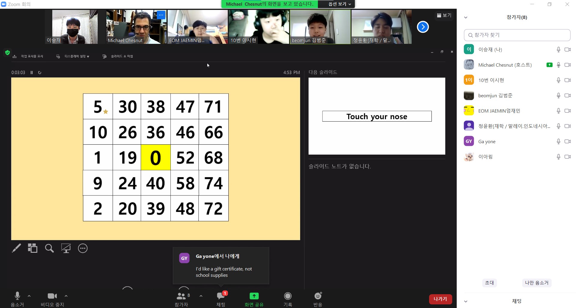Click the participant search field
Image resolution: width=576 pixels, height=308 pixels.
point(517,35)
